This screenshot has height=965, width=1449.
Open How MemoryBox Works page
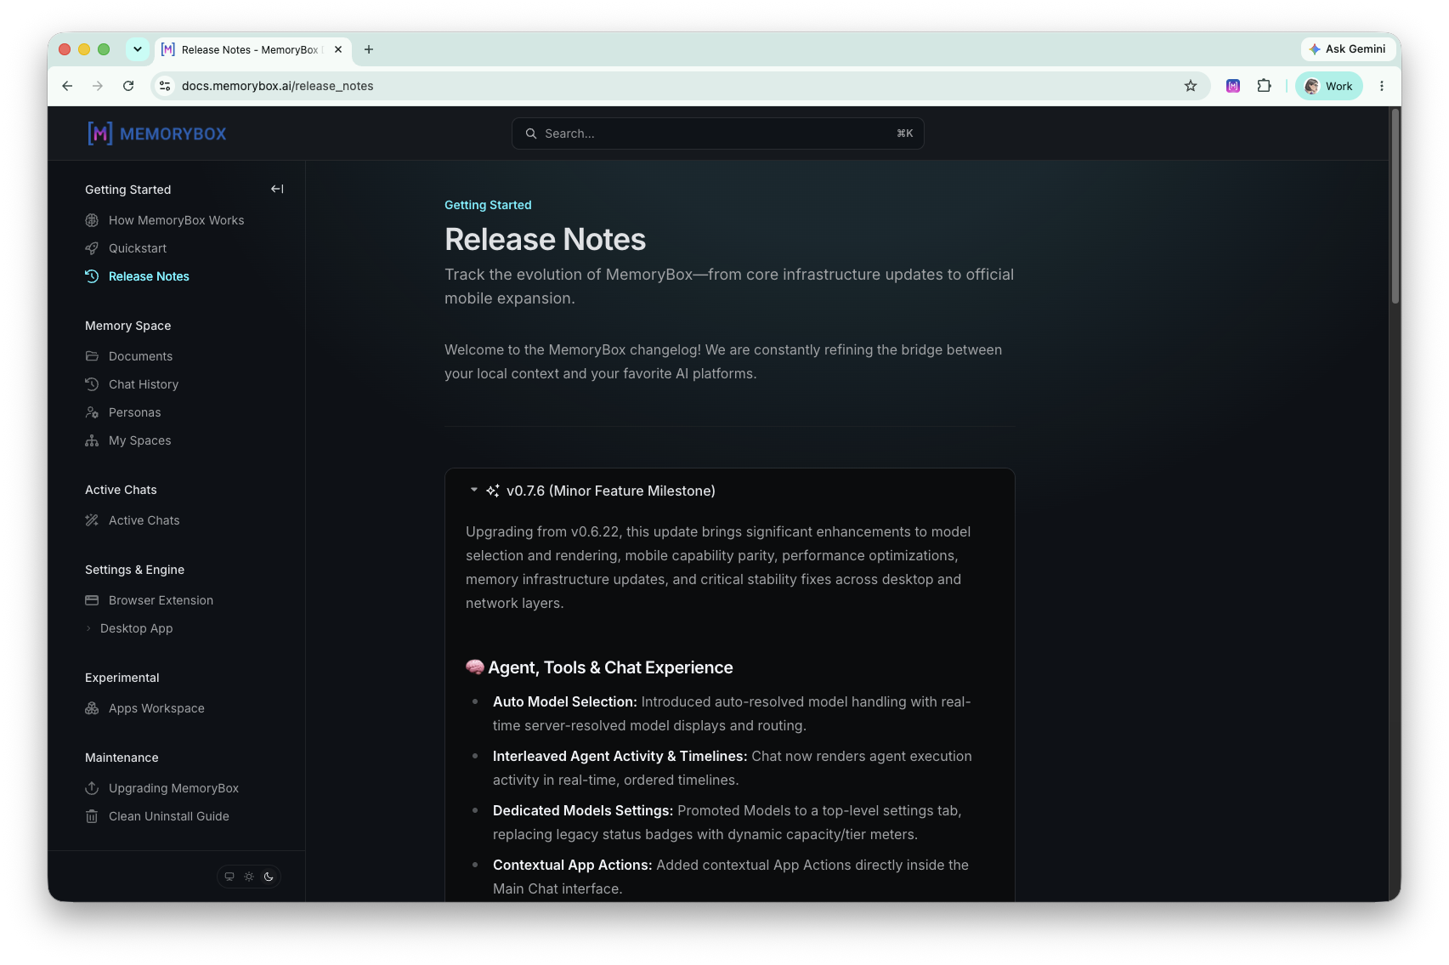tap(176, 220)
